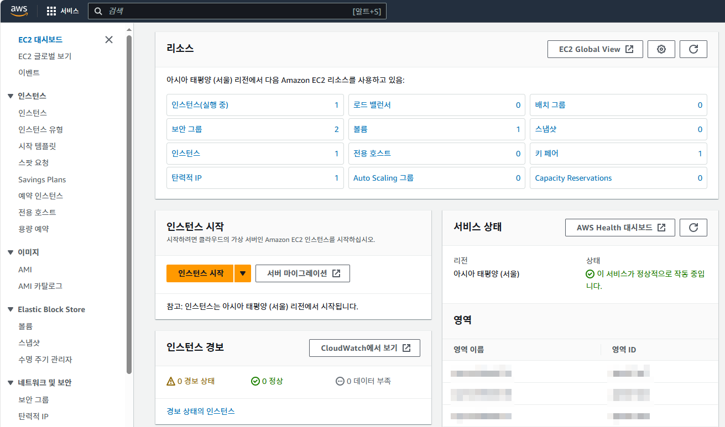Click the AWS logo home icon
725x427 pixels.
pos(19,11)
